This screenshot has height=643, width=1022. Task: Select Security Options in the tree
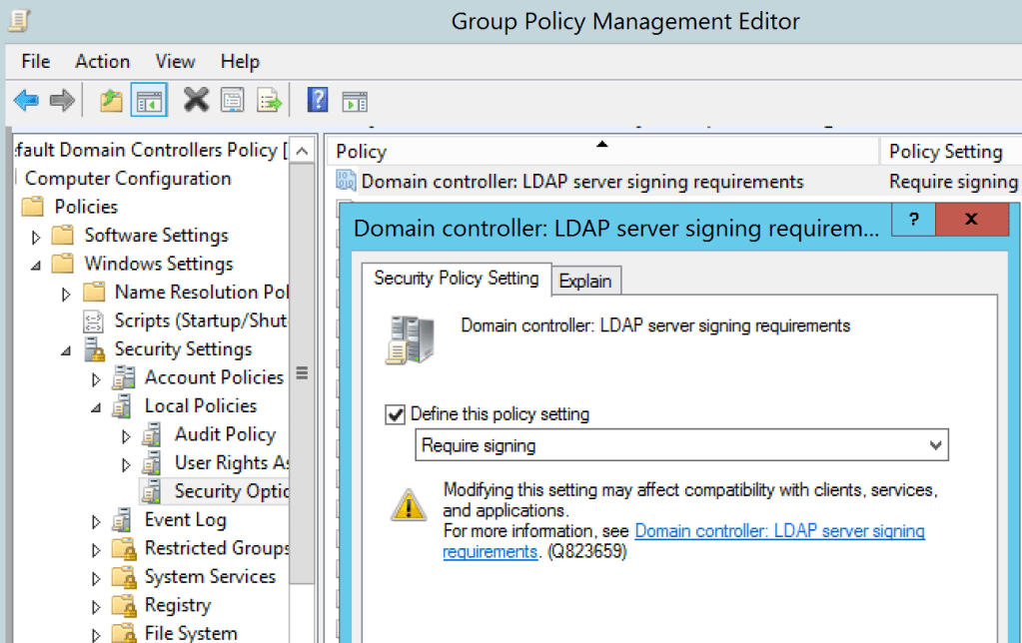230,491
